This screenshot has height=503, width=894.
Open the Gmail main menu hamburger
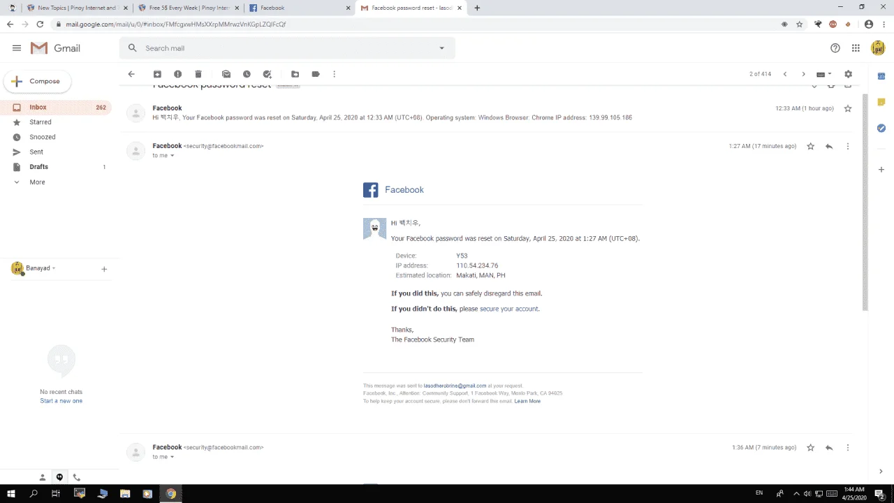point(17,48)
